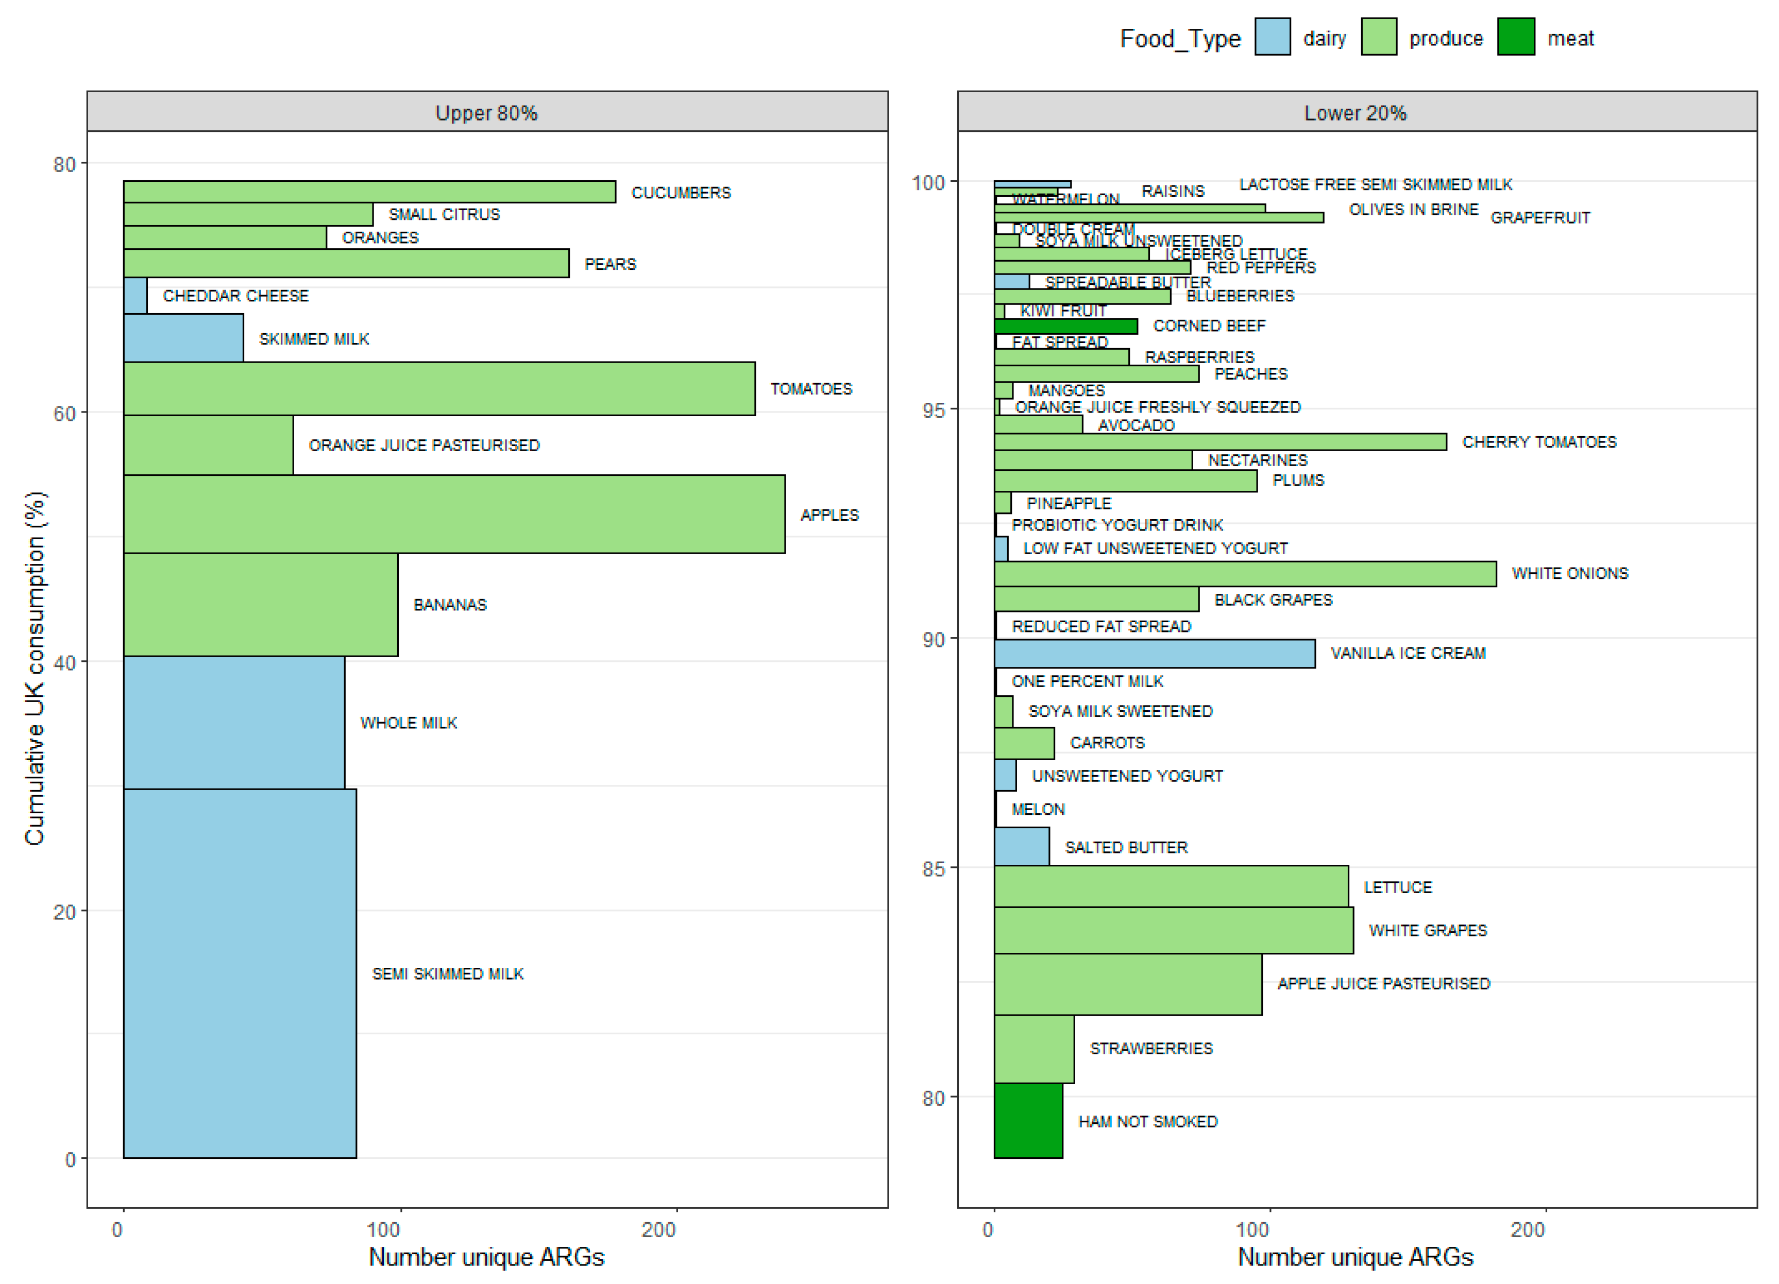Click the VANILLA ICE CREAM blue bar

click(1155, 654)
